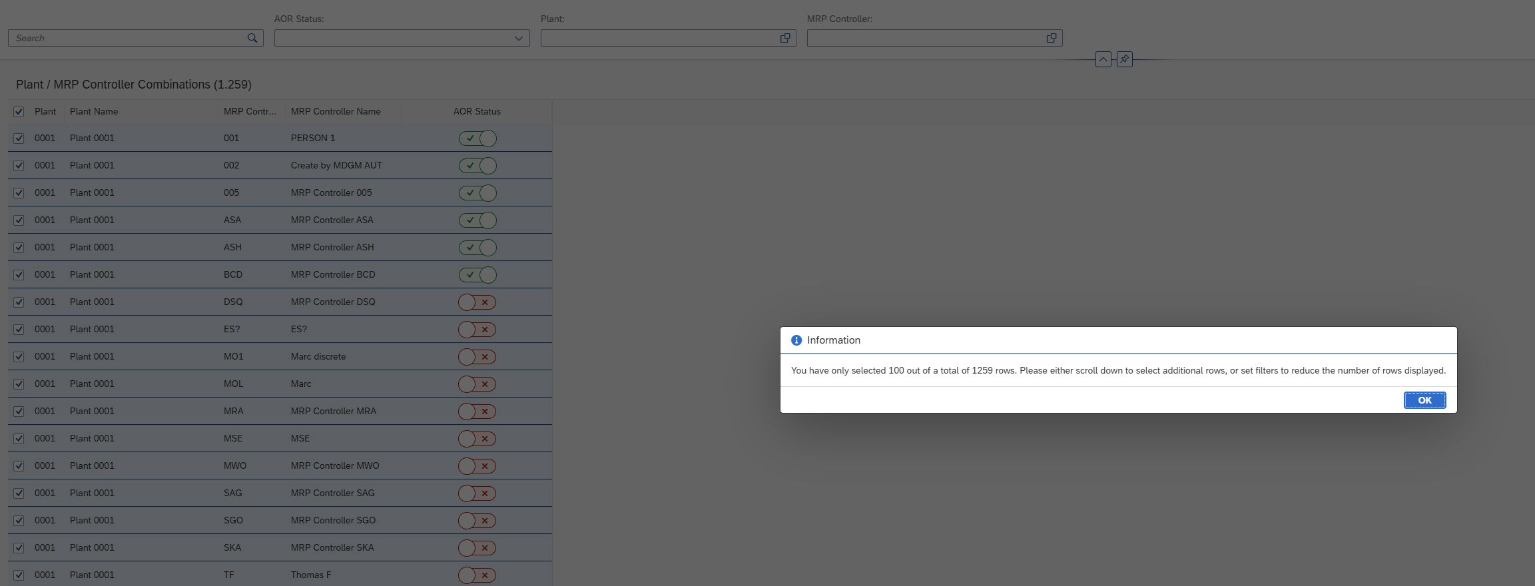Click the Plant / MRP Controller Combinations title
Image resolution: width=1535 pixels, height=586 pixels.
click(x=134, y=85)
